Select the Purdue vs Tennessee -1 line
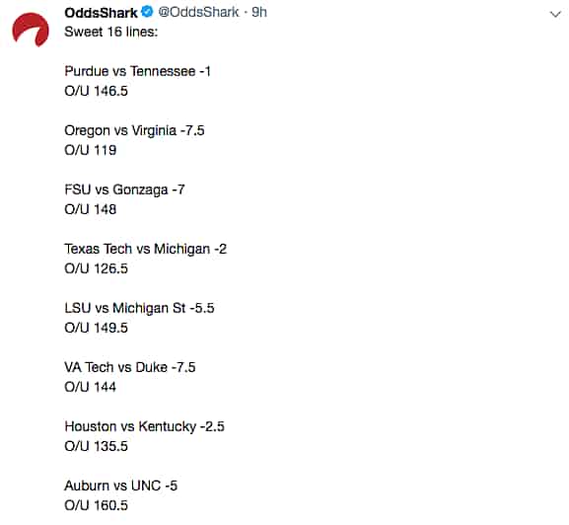This screenshot has width=569, height=525. pyautogui.click(x=137, y=71)
